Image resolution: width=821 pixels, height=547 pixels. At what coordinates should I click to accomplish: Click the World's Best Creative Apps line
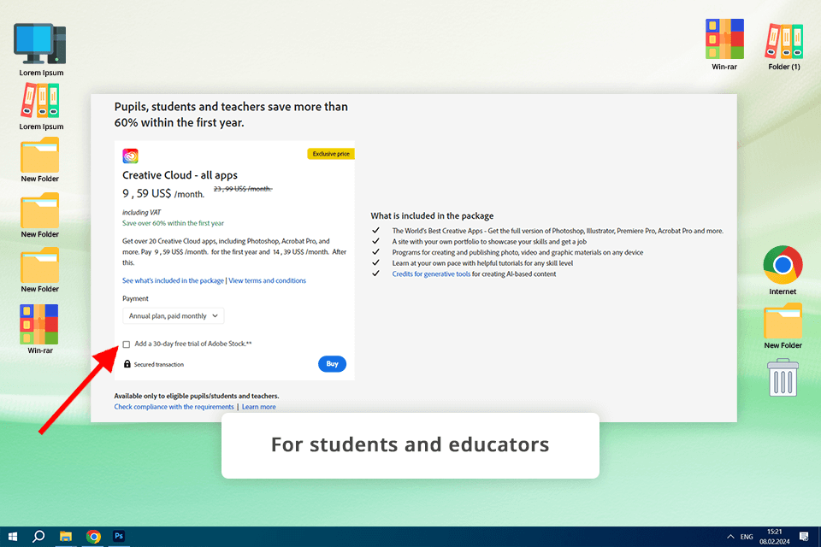point(558,231)
